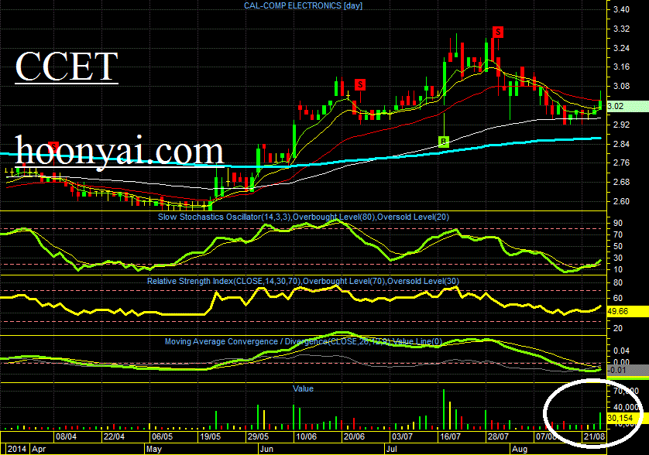Image resolution: width=649 pixels, height=455 pixels.
Task: Select the 2.68 price axis label
Action: [621, 182]
